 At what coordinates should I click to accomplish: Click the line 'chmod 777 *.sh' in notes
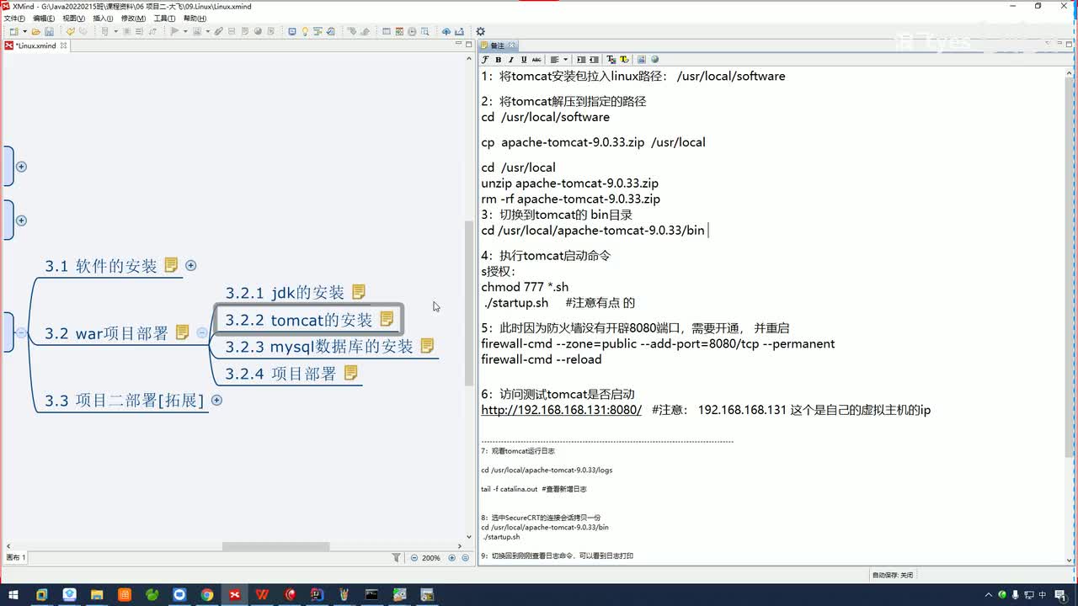pyautogui.click(x=525, y=287)
